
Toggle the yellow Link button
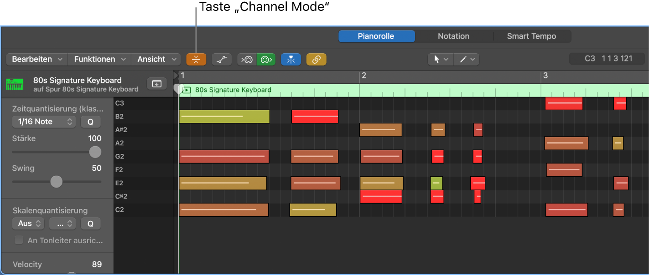pyautogui.click(x=317, y=59)
